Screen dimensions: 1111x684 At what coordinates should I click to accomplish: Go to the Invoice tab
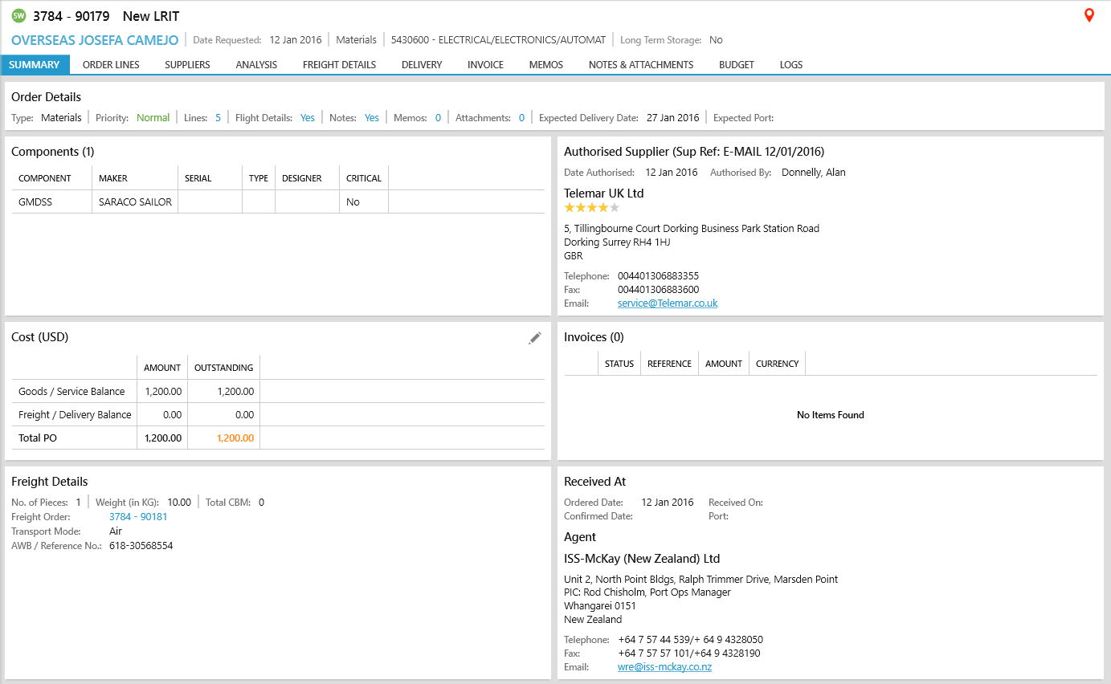click(485, 65)
